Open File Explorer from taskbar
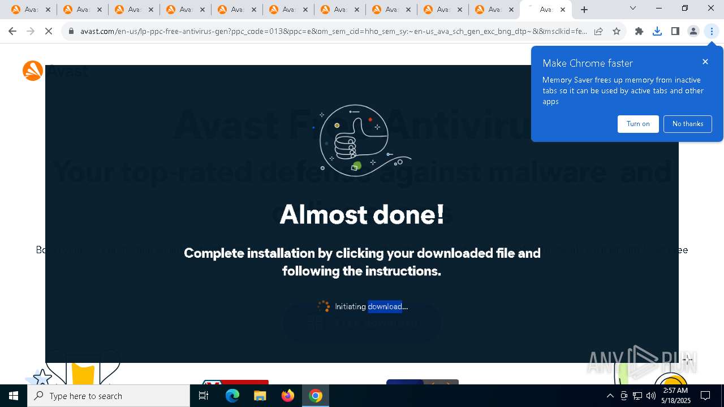Screen dimensions: 724x407 coord(260,396)
